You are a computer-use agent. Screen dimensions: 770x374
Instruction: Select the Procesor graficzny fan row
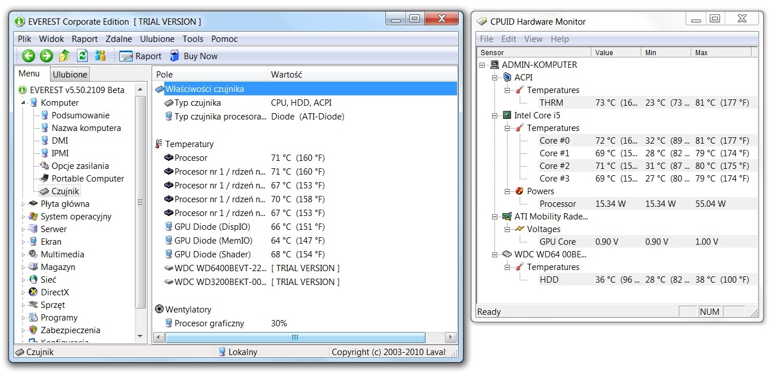click(305, 323)
